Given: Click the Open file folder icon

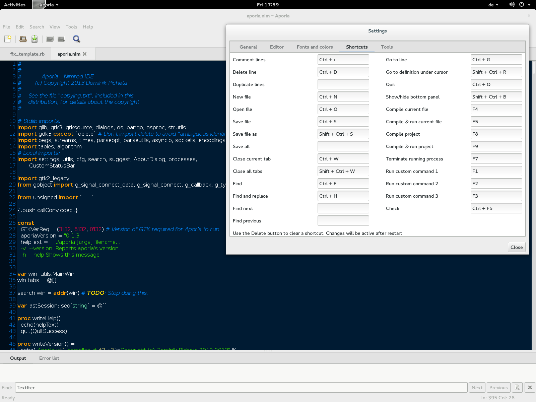Looking at the screenshot, I should coord(23,39).
